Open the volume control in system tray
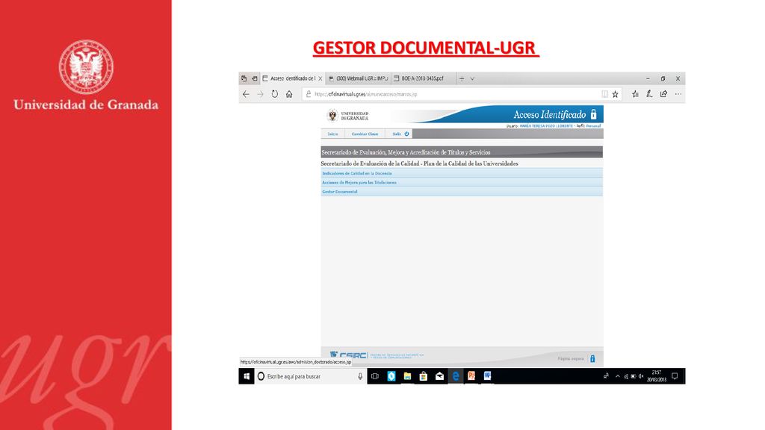The width and height of the screenshot is (765, 430). pyautogui.click(x=640, y=376)
